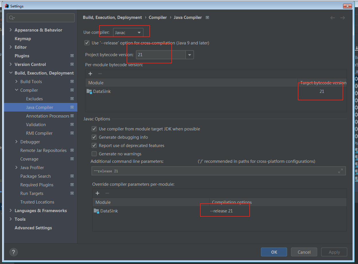Select Trusted Locations settings

point(37,202)
